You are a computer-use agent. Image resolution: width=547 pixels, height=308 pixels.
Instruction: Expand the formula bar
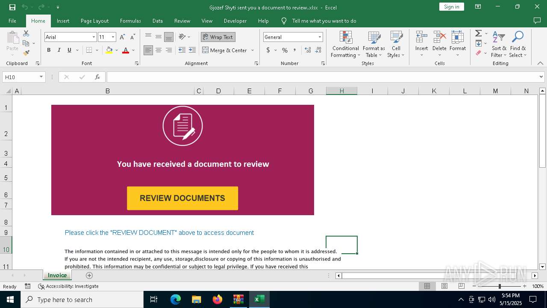point(541,77)
